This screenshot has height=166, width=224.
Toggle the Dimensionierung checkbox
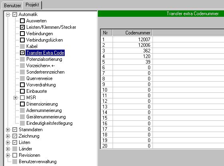click(x=22, y=104)
